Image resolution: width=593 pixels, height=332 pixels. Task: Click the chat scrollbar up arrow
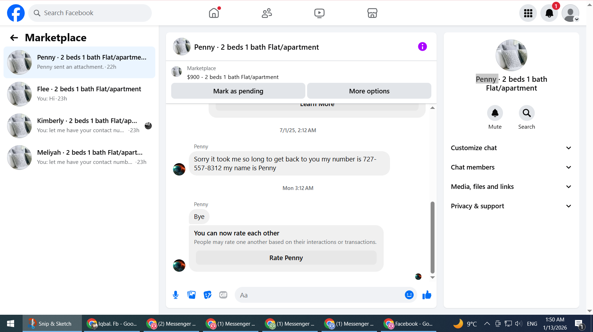point(432,107)
